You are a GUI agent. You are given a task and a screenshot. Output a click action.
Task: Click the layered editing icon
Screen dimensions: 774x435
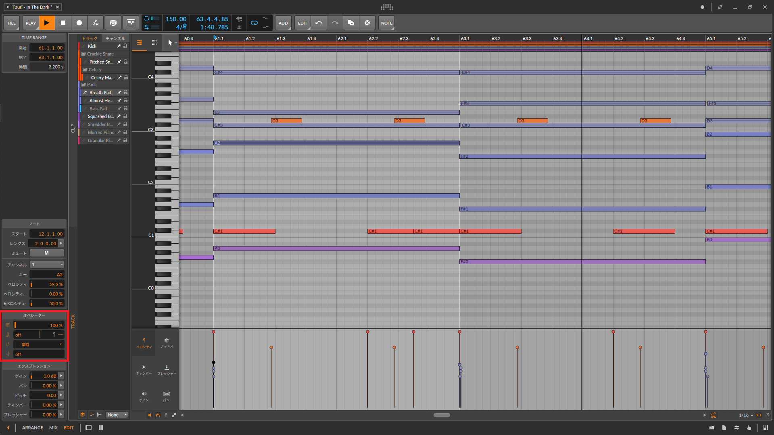[82, 415]
